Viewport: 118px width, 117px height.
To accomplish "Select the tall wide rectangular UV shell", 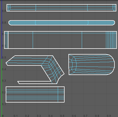I will click(x=60, y=40).
